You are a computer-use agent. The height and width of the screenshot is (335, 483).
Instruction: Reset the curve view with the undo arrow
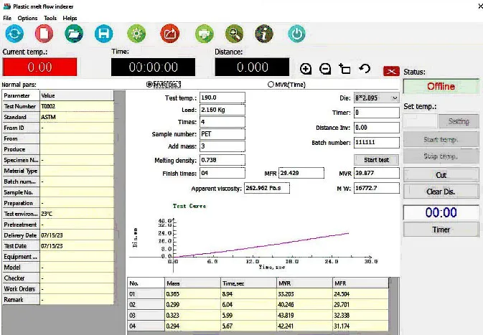pos(365,68)
